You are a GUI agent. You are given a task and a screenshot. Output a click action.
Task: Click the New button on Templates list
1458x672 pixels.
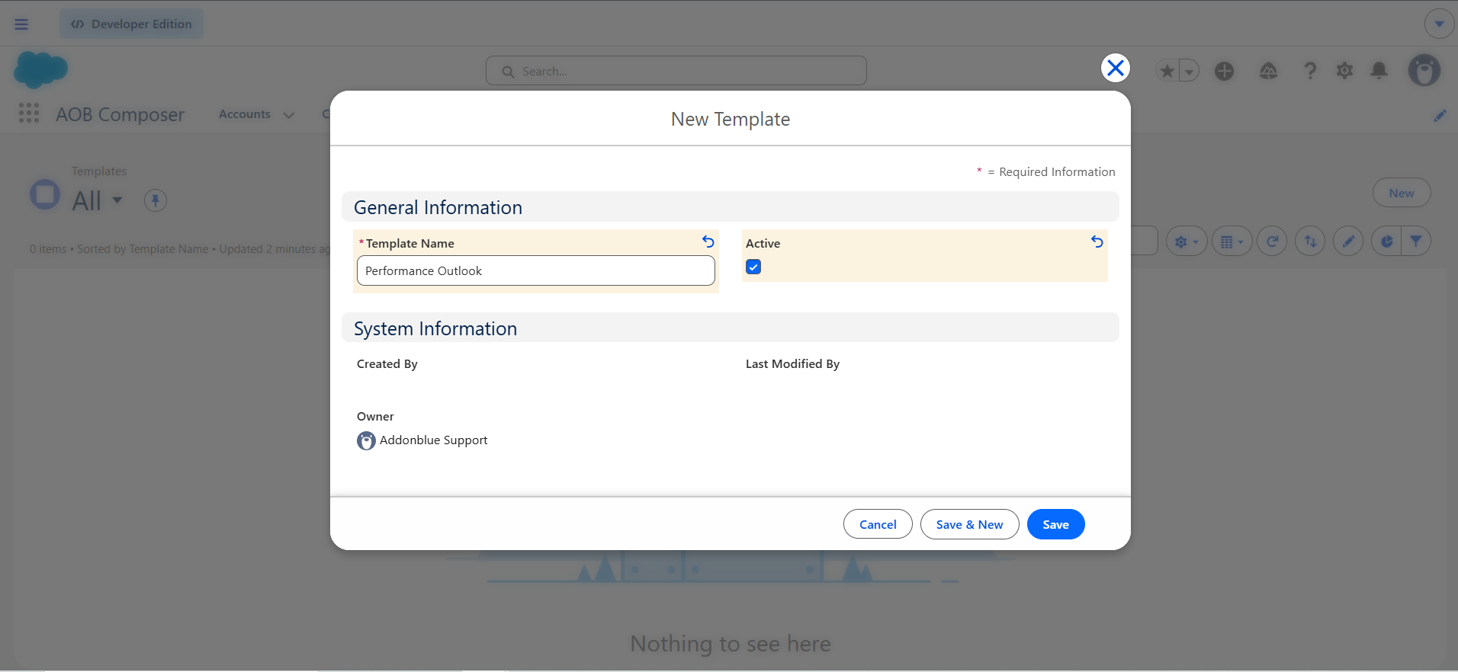tap(1401, 193)
